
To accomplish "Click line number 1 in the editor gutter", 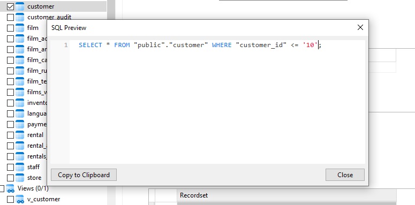I will pos(66,45).
